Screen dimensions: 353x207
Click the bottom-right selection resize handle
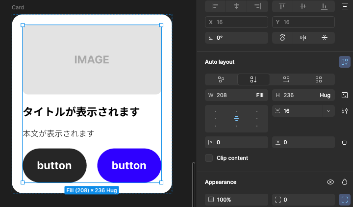[161, 182]
